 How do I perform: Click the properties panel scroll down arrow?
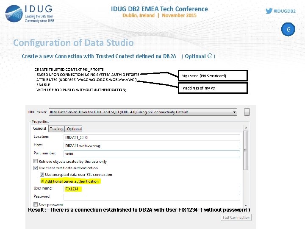[246, 205]
